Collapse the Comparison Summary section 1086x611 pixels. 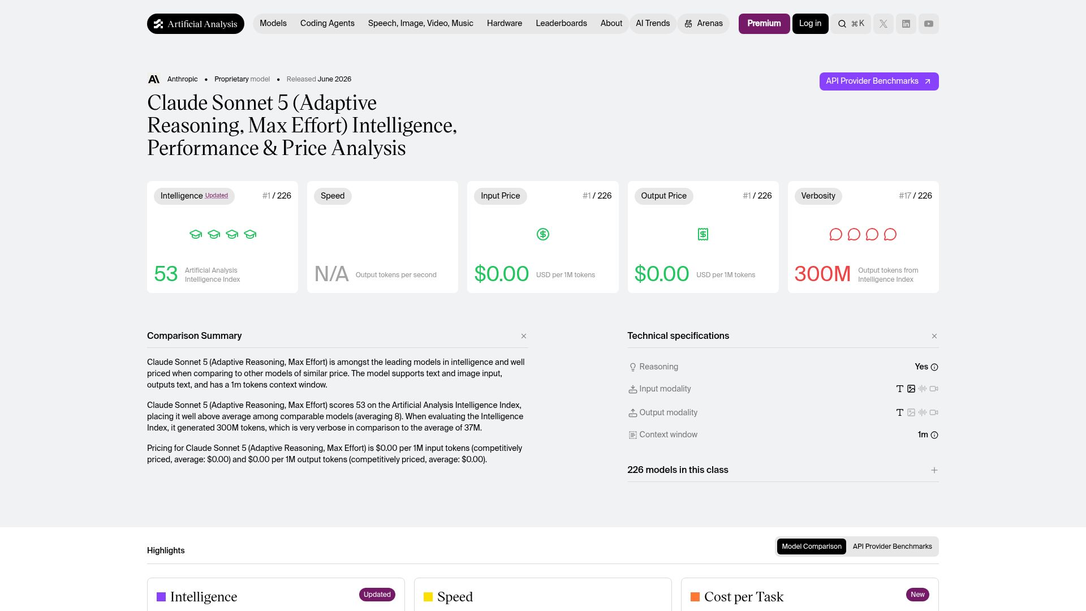[x=524, y=336]
